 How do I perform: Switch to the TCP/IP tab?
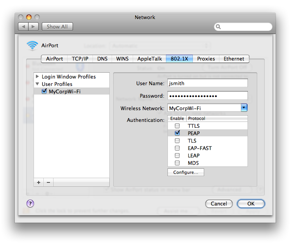(80, 59)
